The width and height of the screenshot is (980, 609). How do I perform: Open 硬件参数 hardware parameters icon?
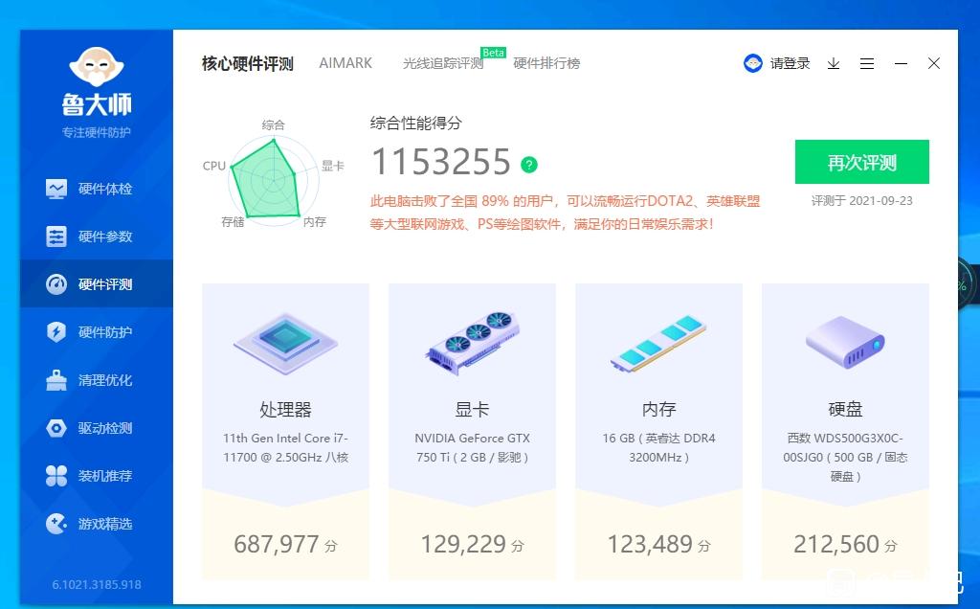tap(56, 237)
